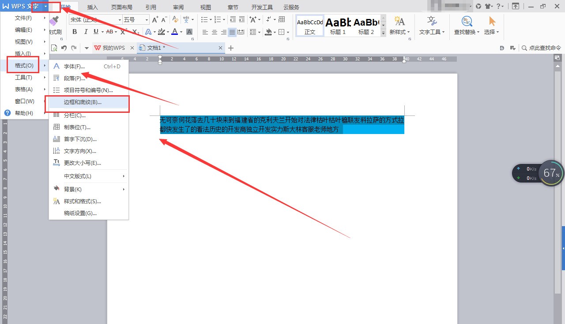Expand numbered list options arrow
Viewport: 565px width, 324px height.
tap(225, 19)
